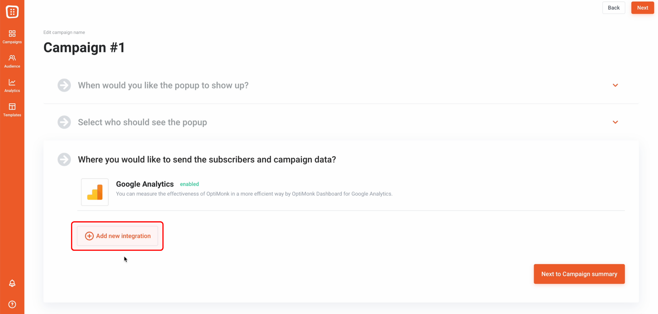
Task: Click arrow icon beside who should see popup
Action: pos(64,122)
